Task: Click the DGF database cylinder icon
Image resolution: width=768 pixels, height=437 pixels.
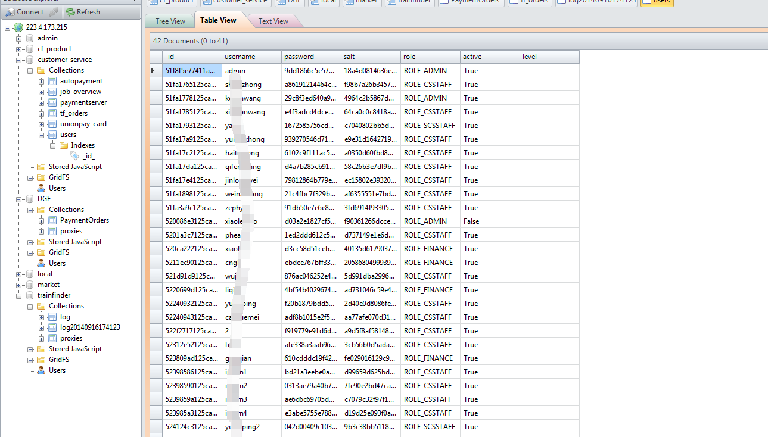Action: pos(30,199)
